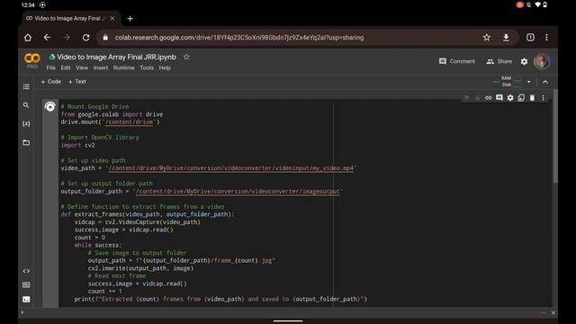576x324 pixels.
Task: Move the cell down
Action: point(477,98)
